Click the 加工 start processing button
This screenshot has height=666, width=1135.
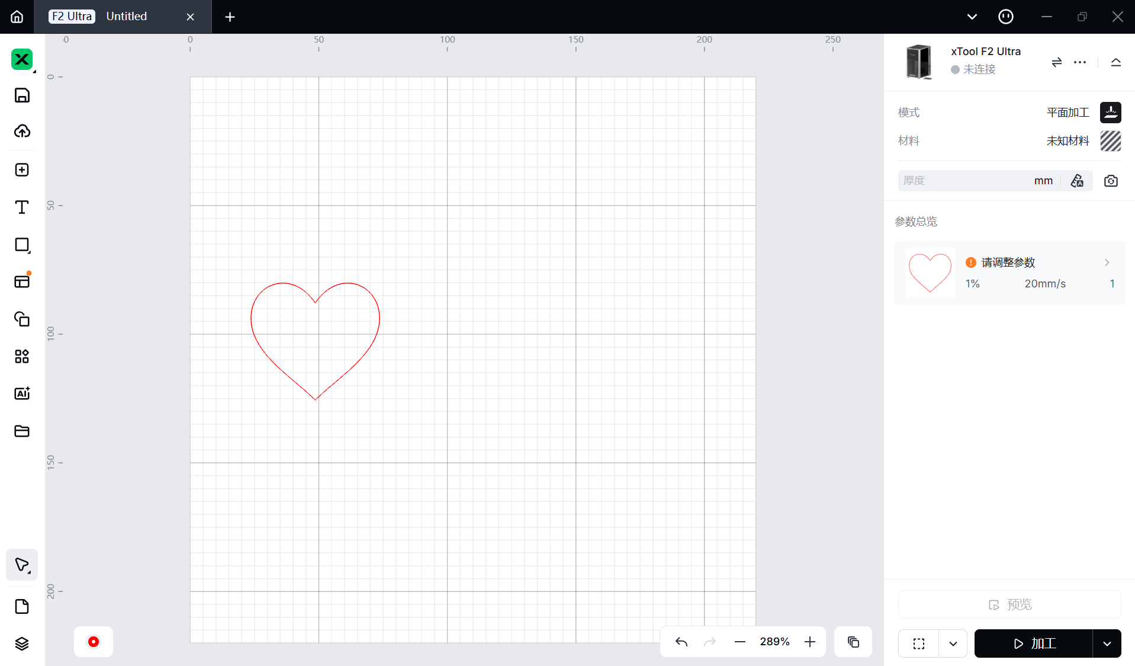(1034, 643)
